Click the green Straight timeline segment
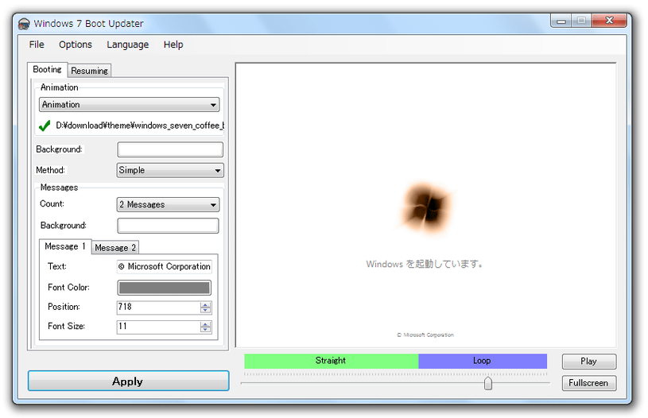 (x=331, y=361)
